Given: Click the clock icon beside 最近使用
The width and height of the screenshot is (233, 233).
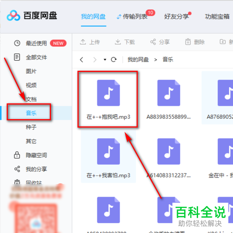Looking at the screenshot, I should click(x=17, y=43).
